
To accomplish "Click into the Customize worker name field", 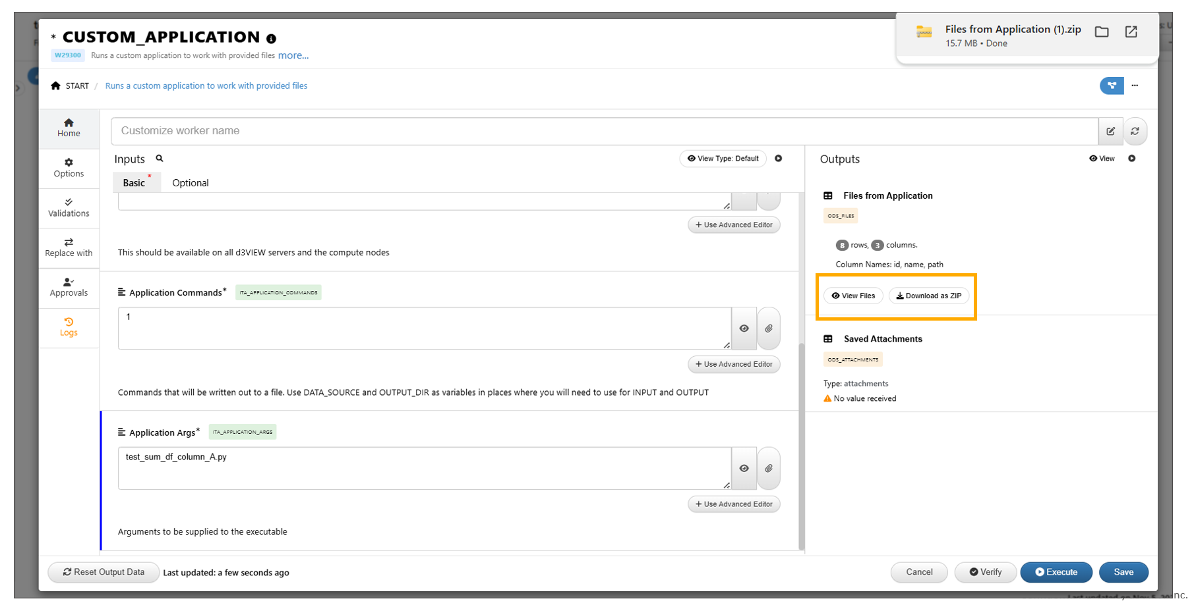I will point(603,131).
